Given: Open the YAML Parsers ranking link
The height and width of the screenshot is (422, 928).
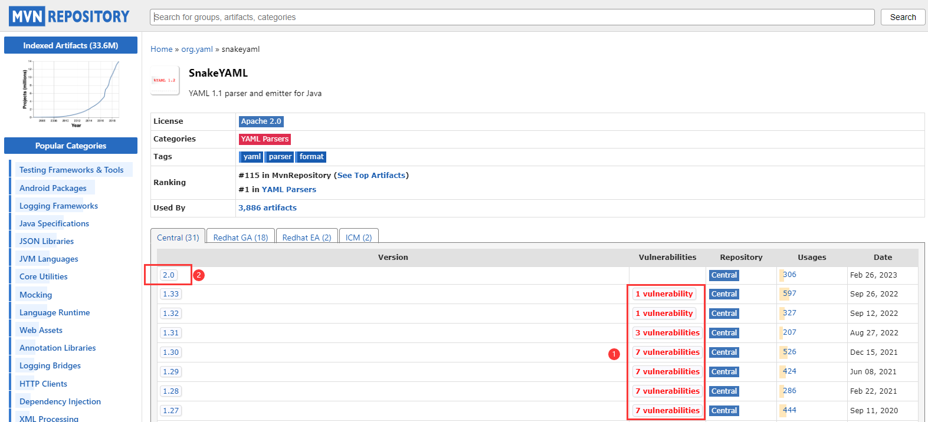Looking at the screenshot, I should click(x=289, y=189).
